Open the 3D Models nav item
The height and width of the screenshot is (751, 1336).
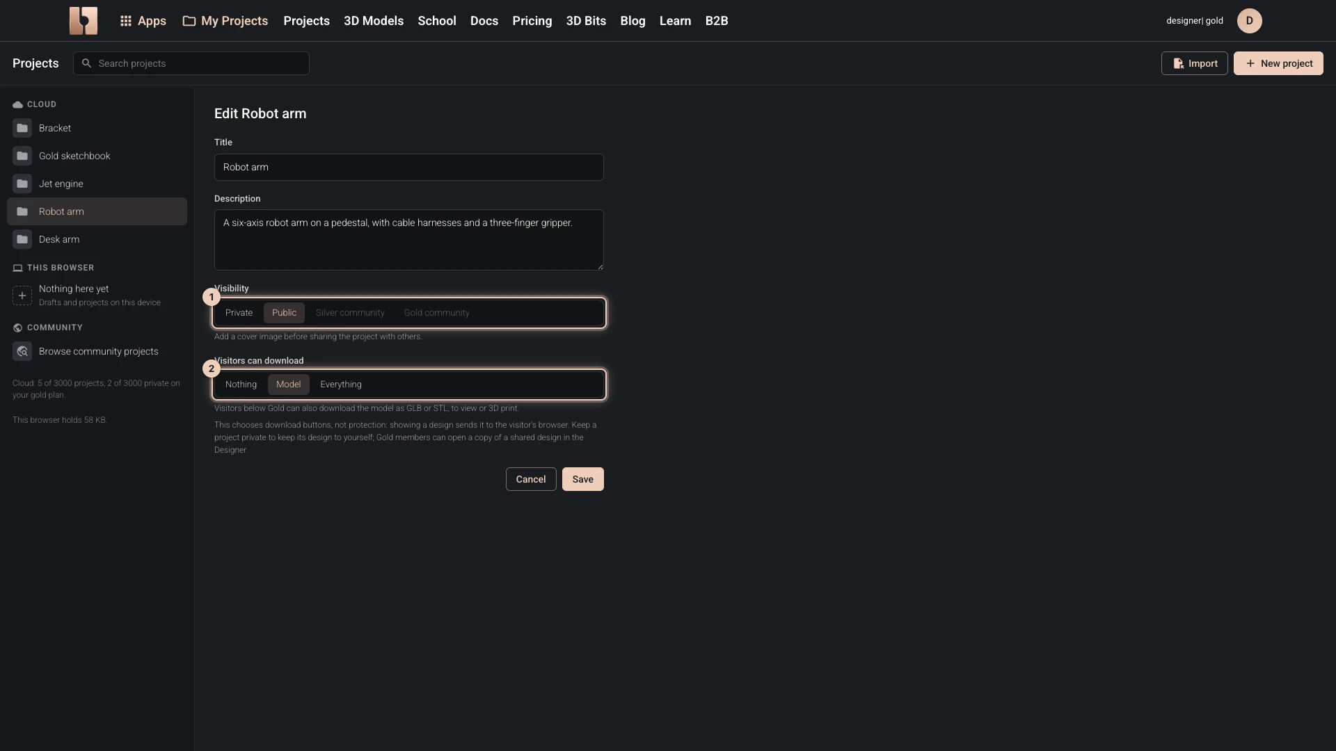pos(374,21)
